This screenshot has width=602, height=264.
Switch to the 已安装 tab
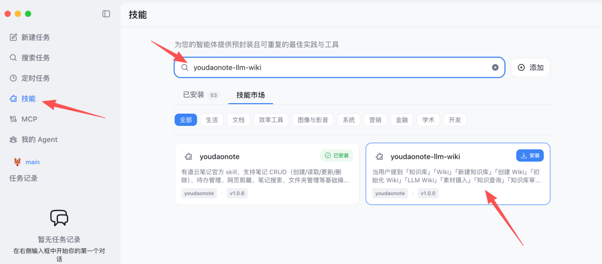201,95
